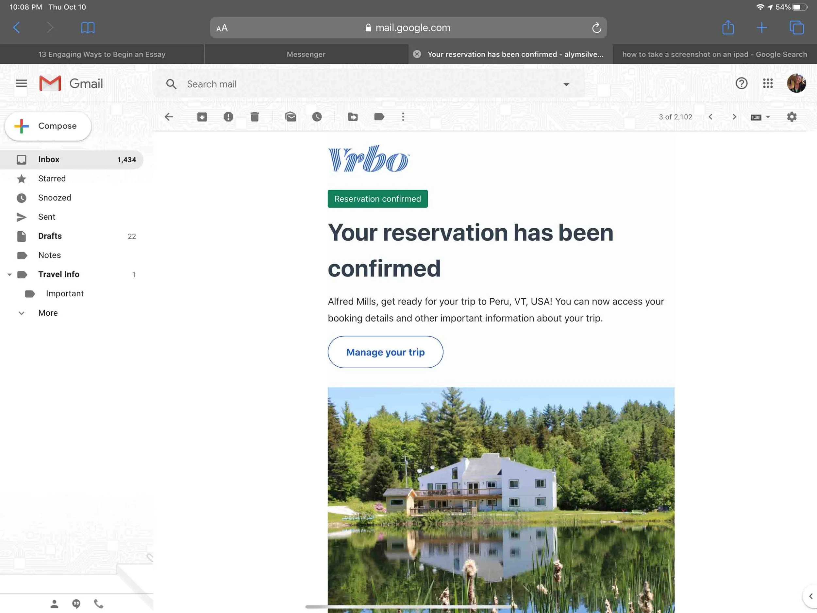Apply a label to the email
The width and height of the screenshot is (817, 613).
pyautogui.click(x=378, y=117)
